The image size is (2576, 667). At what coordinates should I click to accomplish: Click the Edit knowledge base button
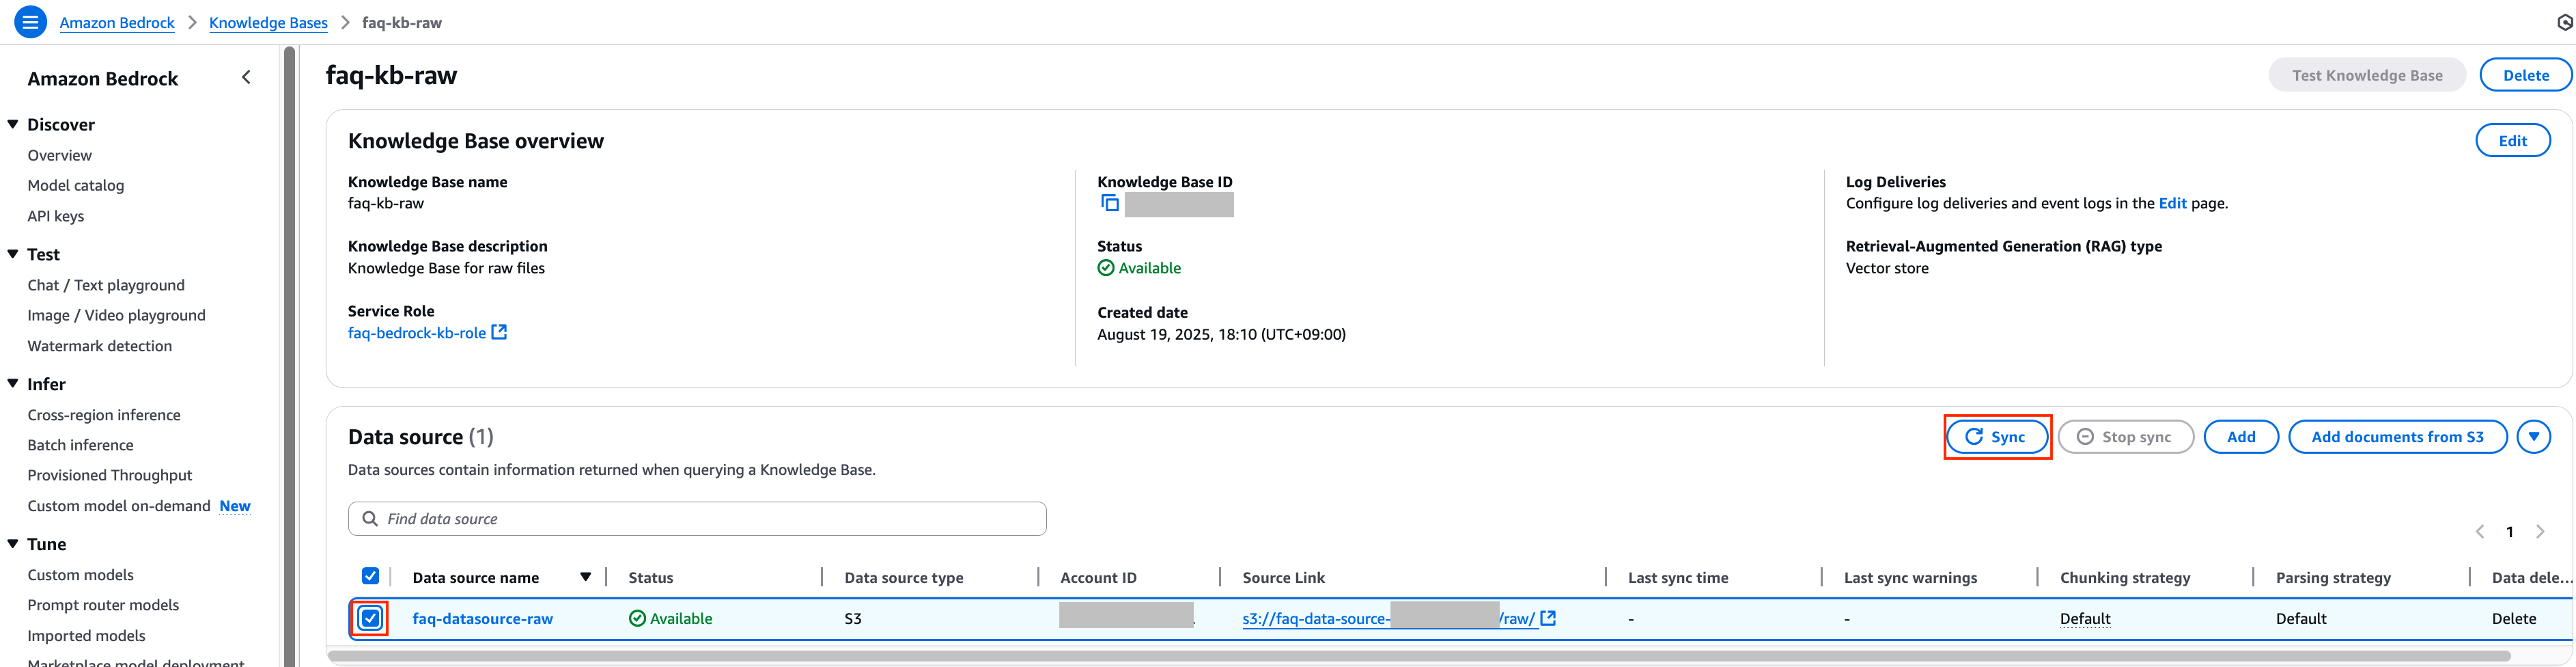click(x=2513, y=141)
